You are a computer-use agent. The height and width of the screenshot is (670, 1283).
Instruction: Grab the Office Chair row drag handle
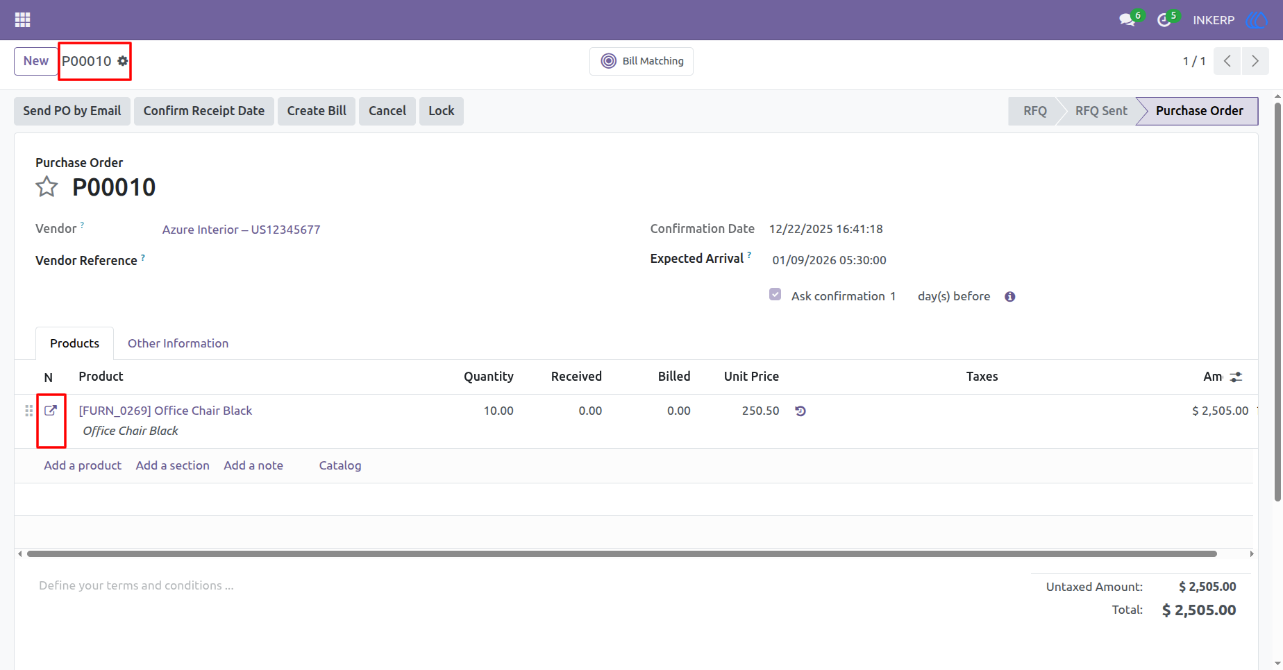point(28,411)
